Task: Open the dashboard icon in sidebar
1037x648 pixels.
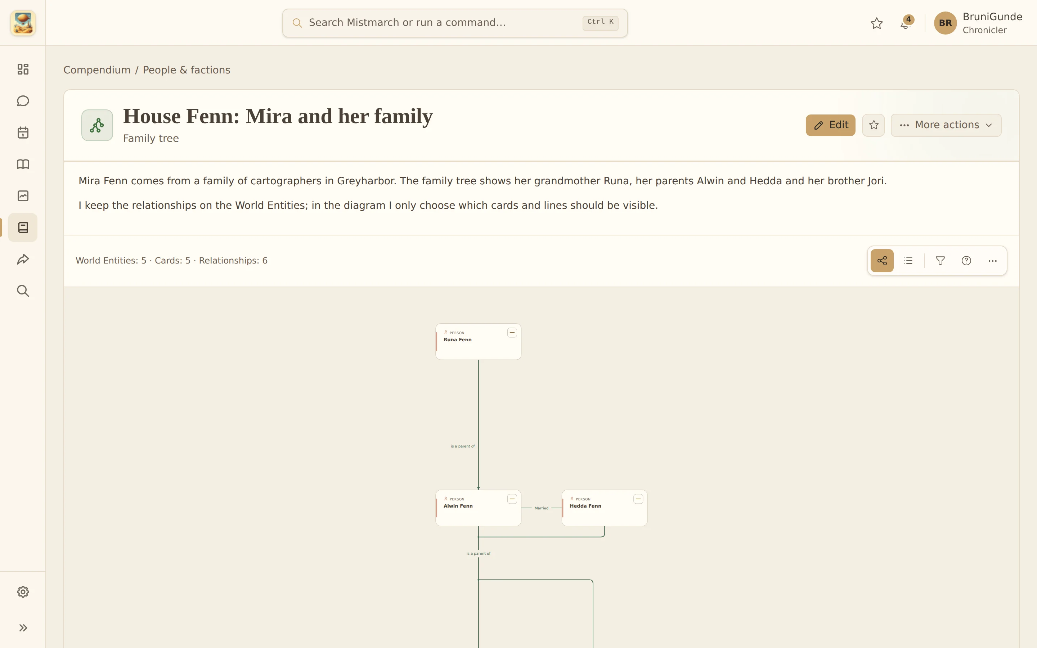Action: point(23,69)
